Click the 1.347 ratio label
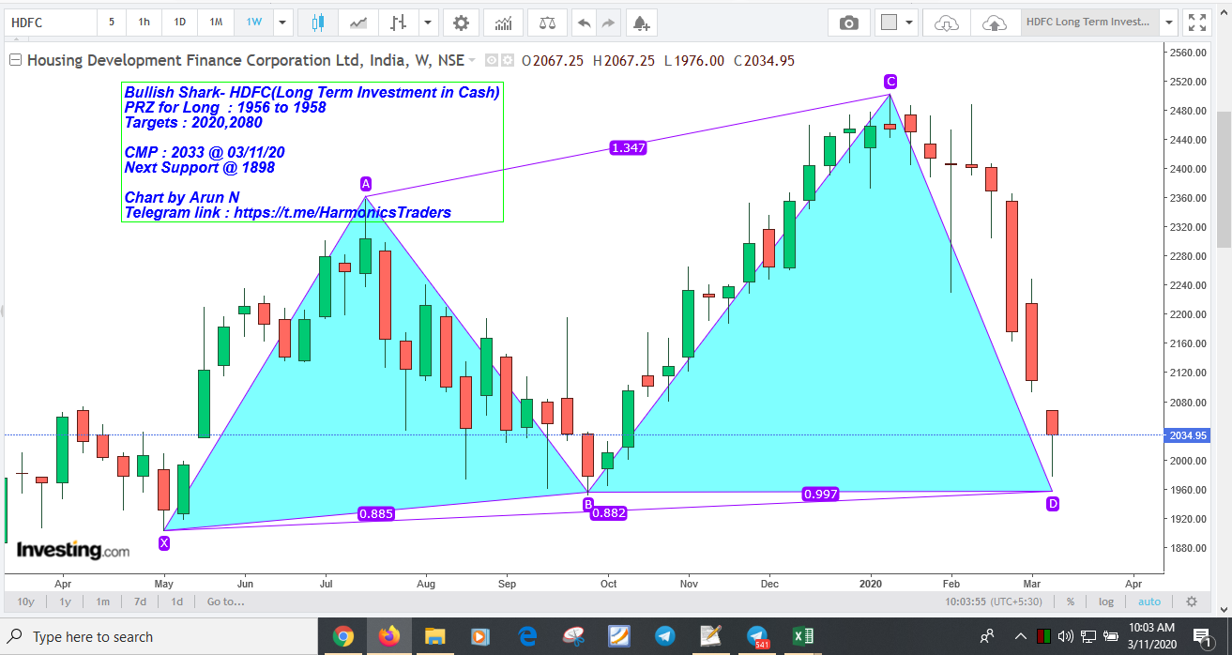Screen dimensions: 1232x655 pos(628,147)
